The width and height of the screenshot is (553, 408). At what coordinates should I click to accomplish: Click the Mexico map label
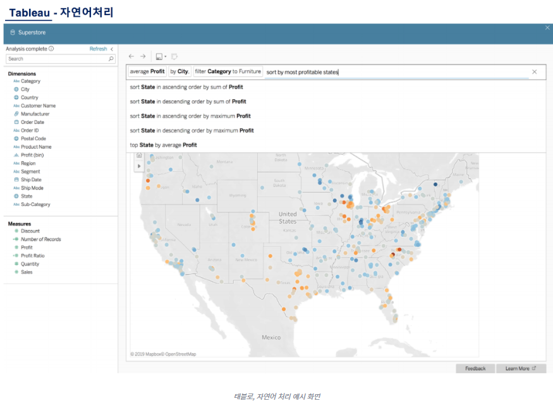[271, 337]
